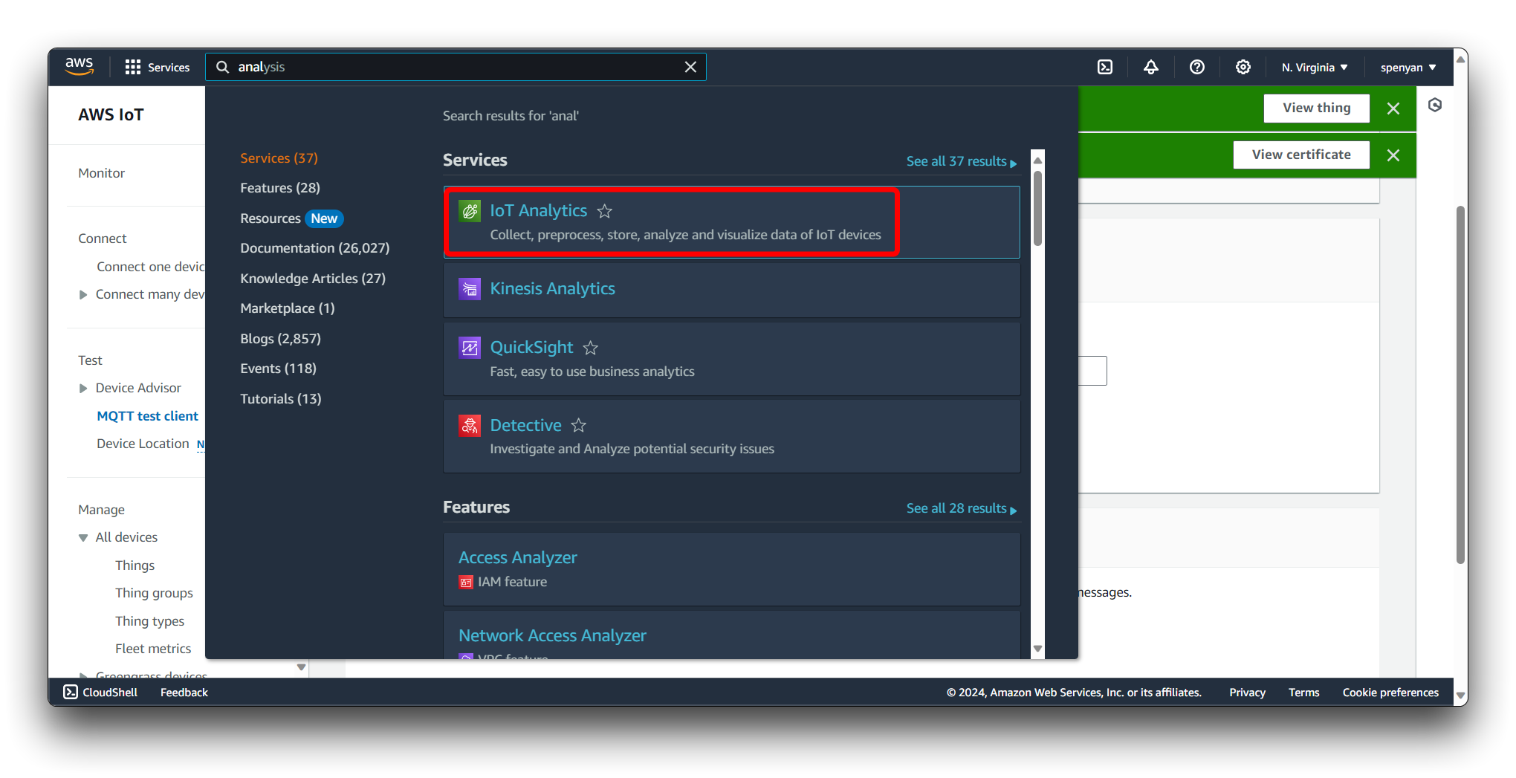This screenshot has height=778, width=1516.
Task: Favorite IoT Analytics with the star
Action: 605,211
